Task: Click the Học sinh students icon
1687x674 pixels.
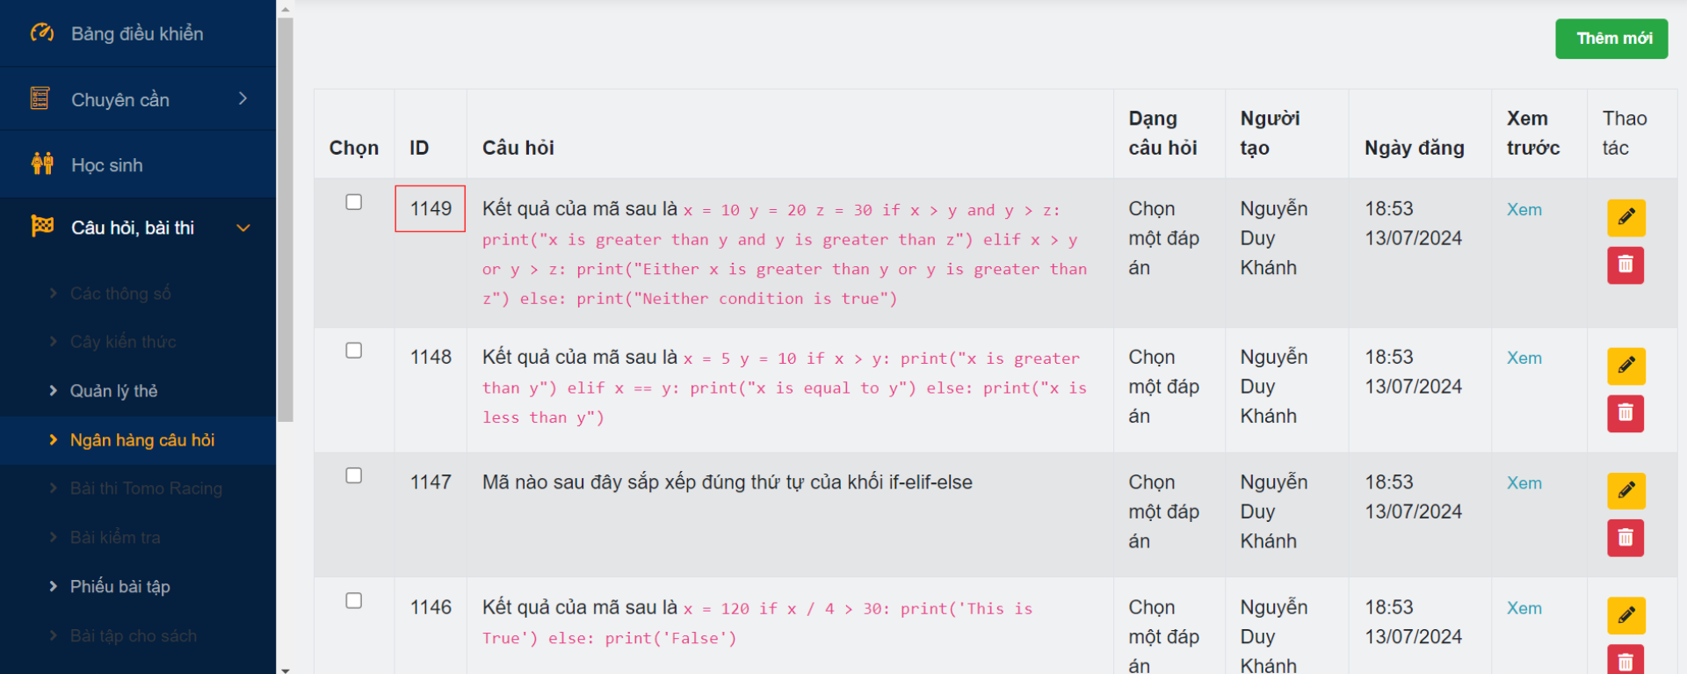Action: 42,164
